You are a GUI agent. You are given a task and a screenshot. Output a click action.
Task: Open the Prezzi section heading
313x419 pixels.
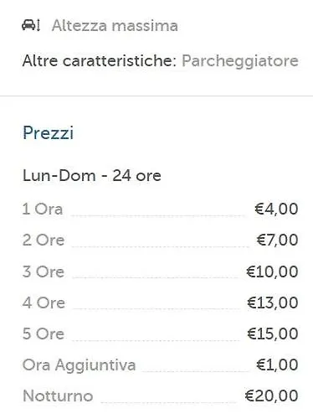[49, 132]
